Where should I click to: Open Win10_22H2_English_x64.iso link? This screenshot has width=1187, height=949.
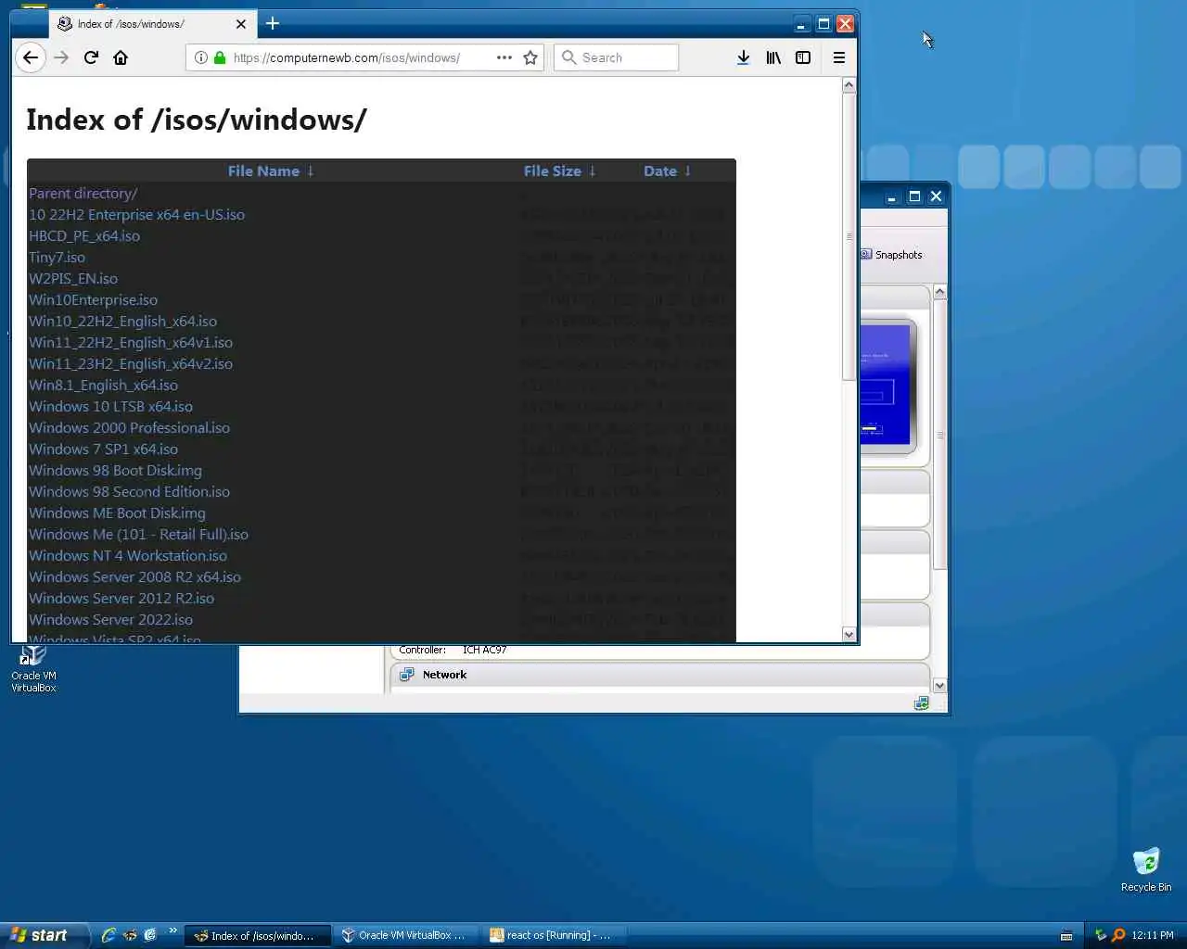click(122, 321)
